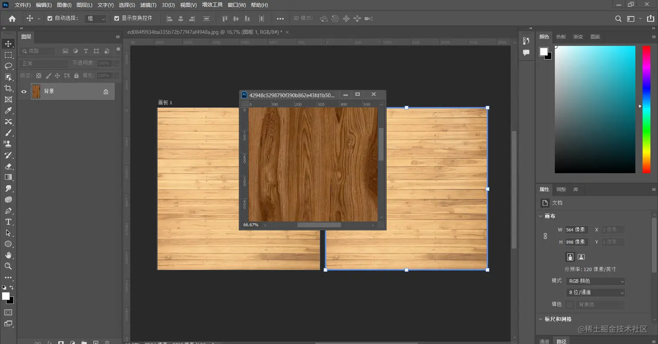Open the 窗口(W) menu
The height and width of the screenshot is (344, 658).
[x=236, y=5]
